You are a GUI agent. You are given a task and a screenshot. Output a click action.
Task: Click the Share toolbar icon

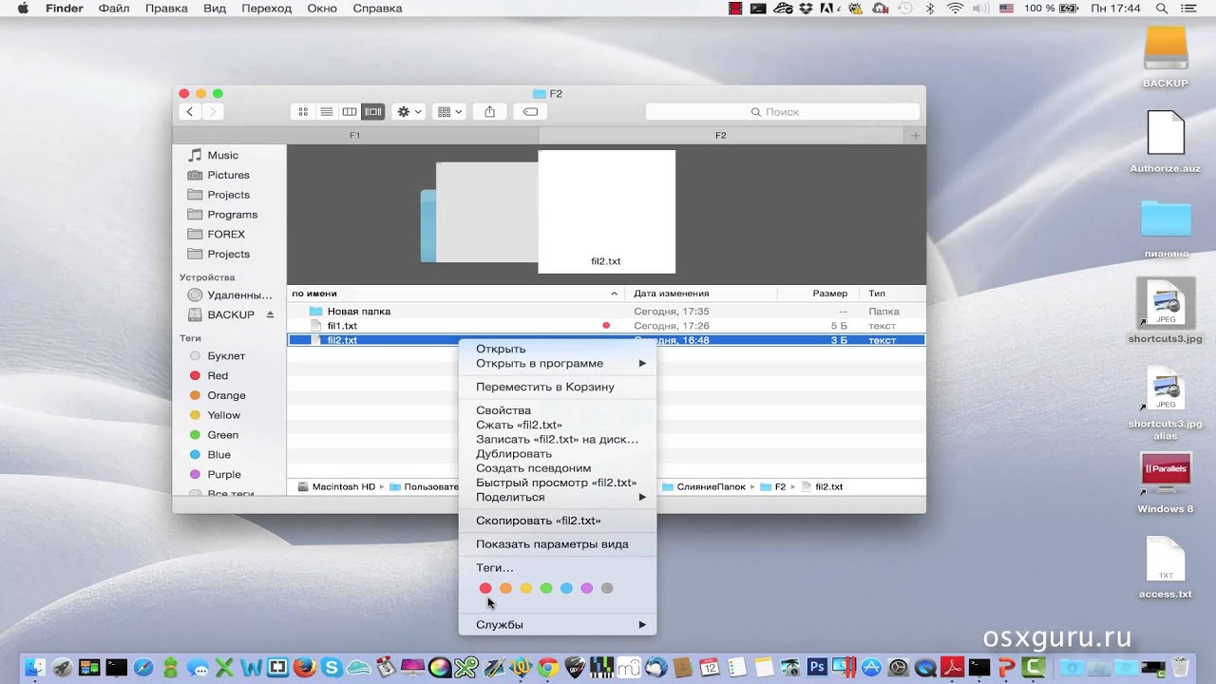tap(489, 112)
